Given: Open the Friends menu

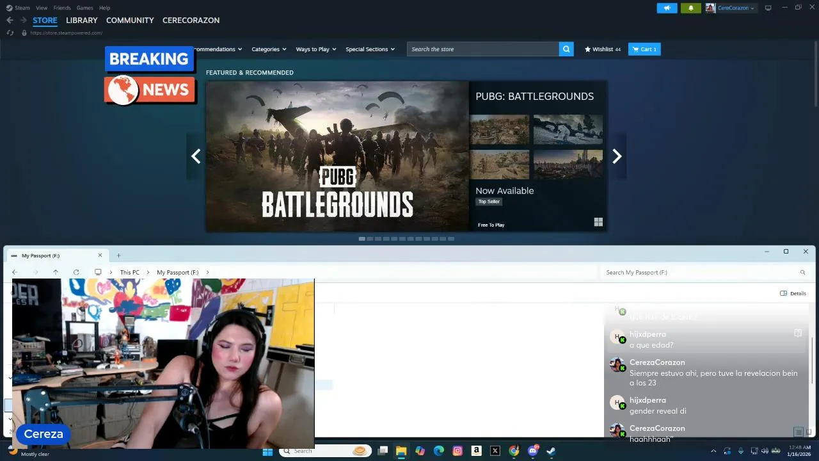Looking at the screenshot, I should click(x=62, y=8).
